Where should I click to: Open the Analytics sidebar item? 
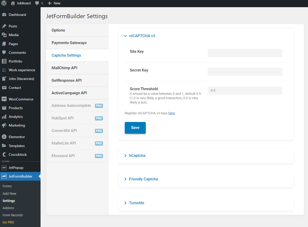[x=16, y=117]
